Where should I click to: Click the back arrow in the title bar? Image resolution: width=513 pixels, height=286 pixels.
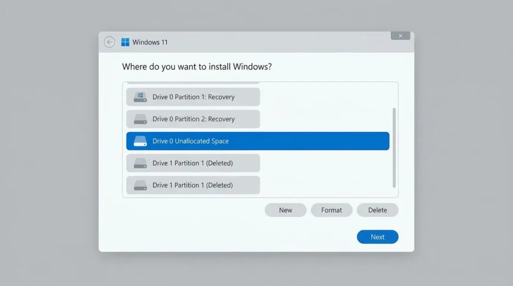(x=109, y=42)
